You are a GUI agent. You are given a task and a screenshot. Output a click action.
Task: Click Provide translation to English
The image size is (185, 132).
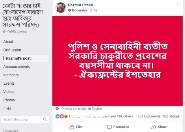(82, 109)
